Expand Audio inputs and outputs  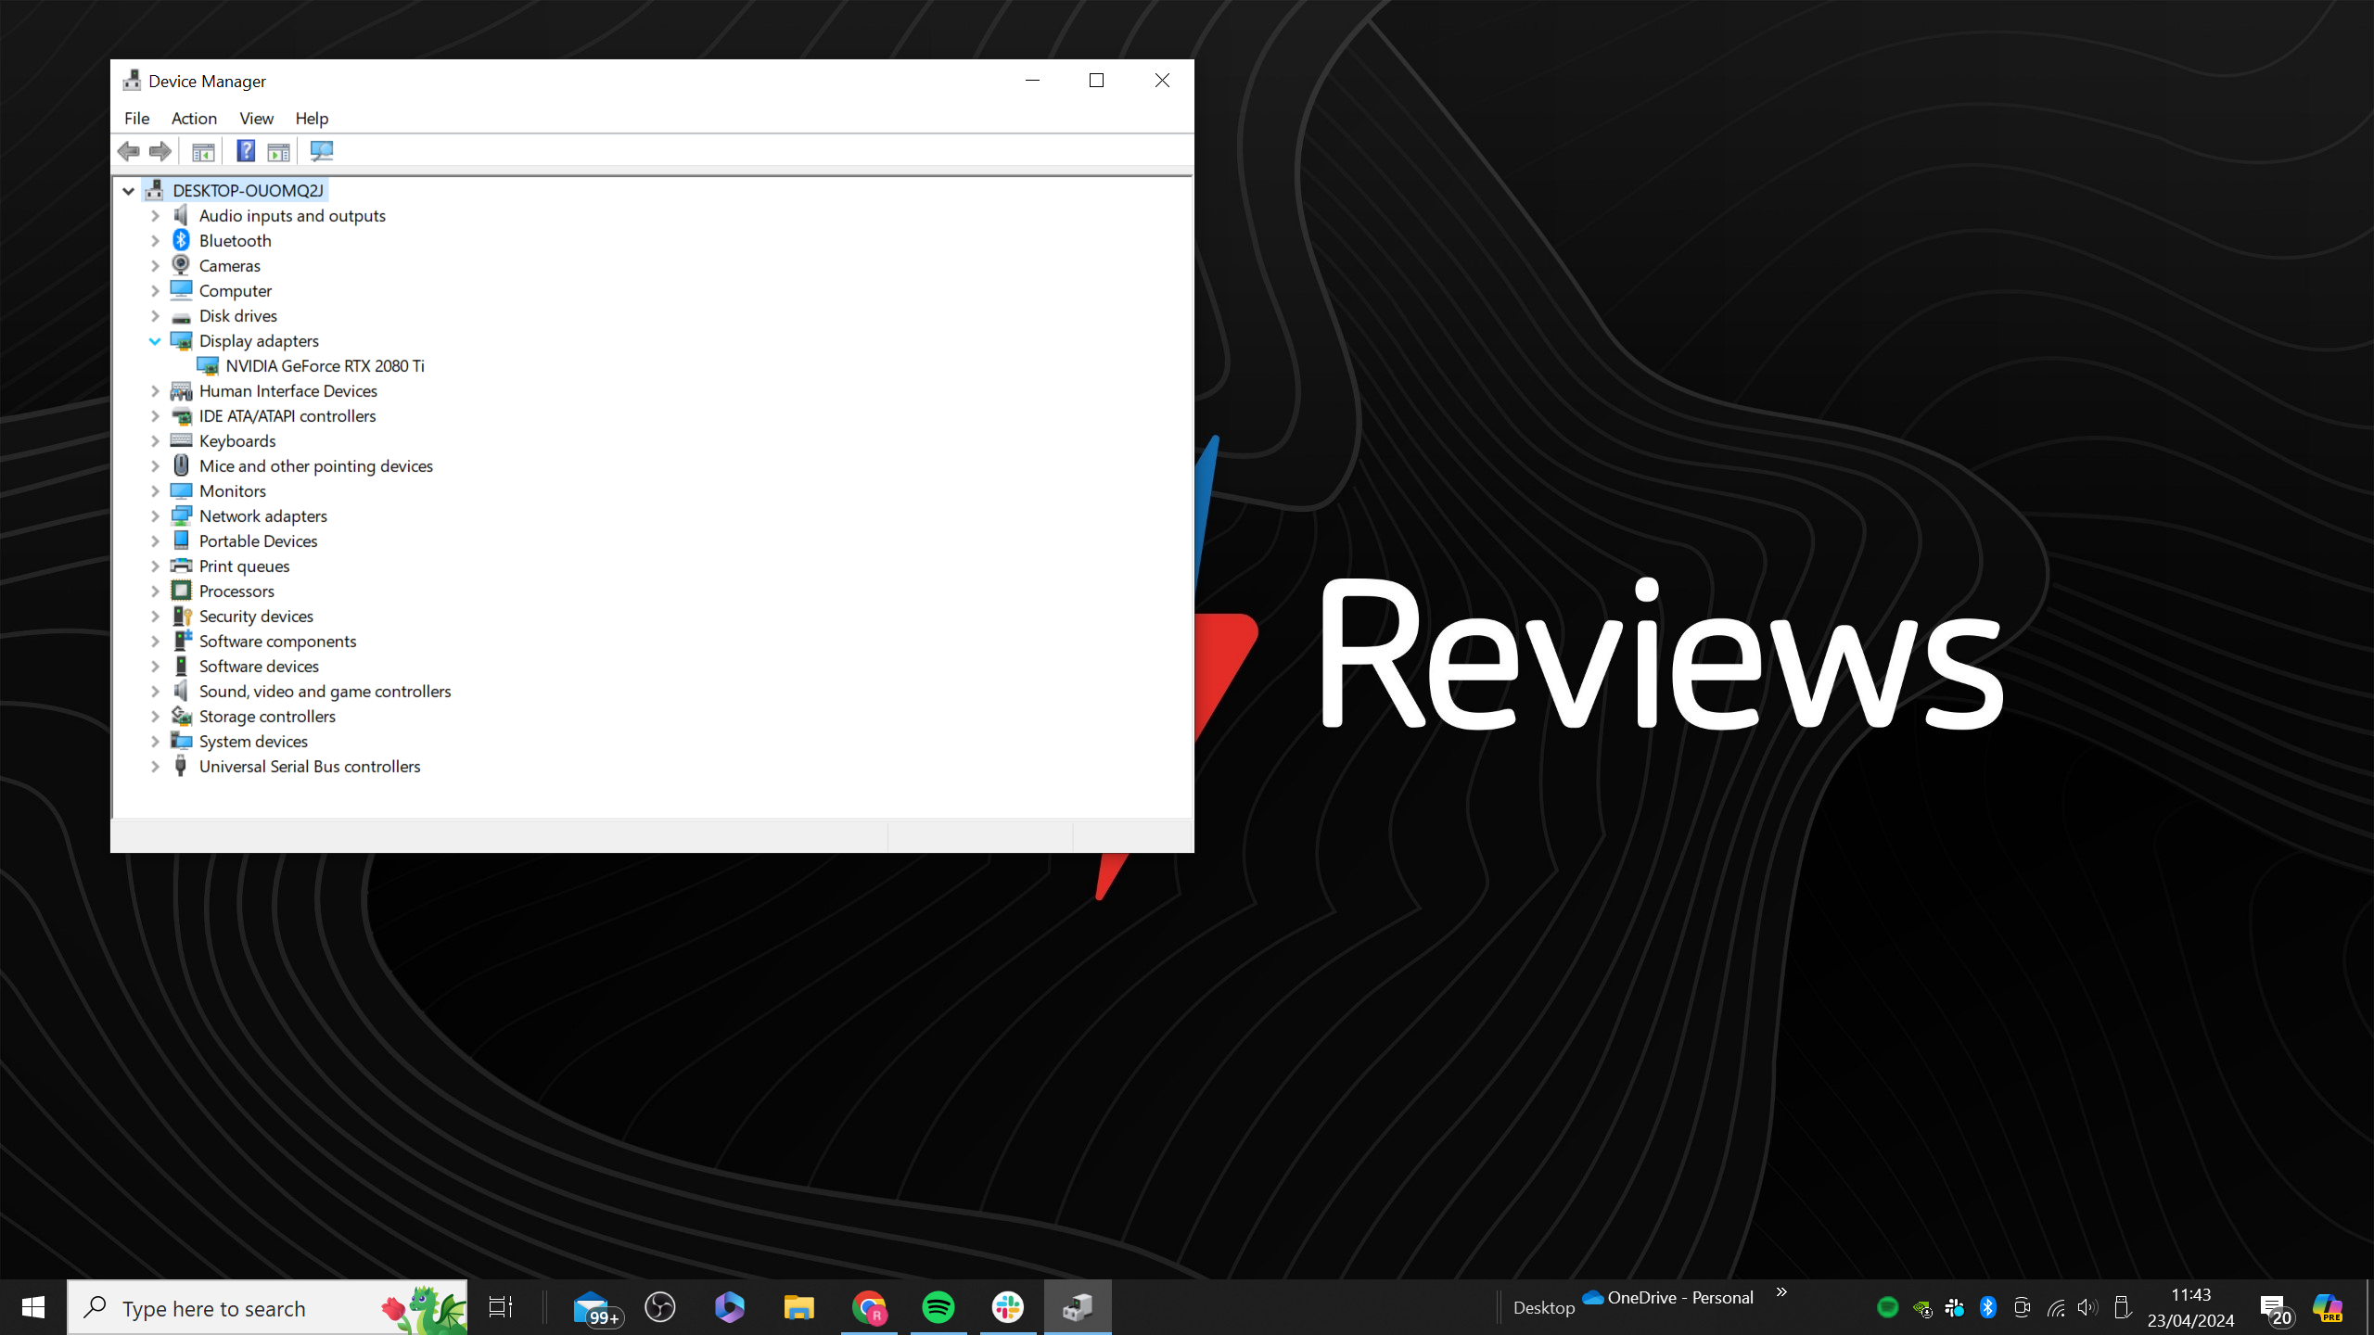coord(155,216)
